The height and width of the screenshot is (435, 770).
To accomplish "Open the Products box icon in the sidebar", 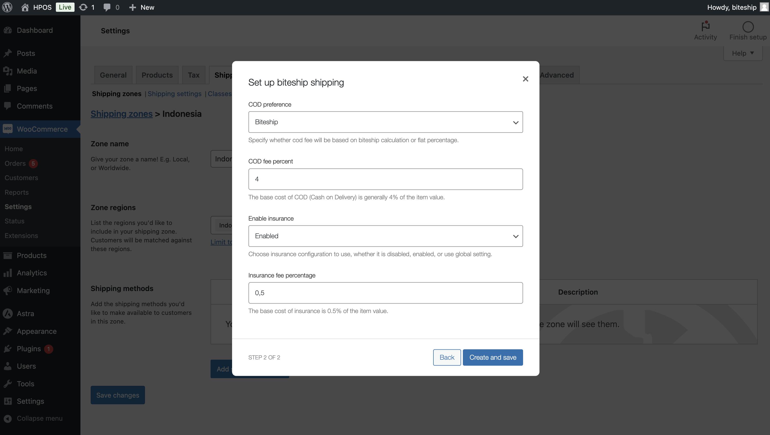I will pyautogui.click(x=8, y=255).
